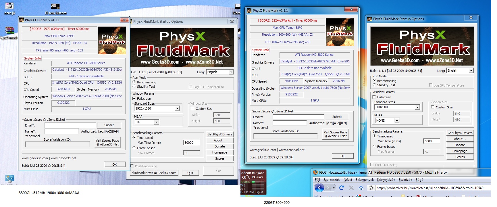The height and width of the screenshot is (207, 497).
Task: Click the PhysX FluidMark banner in the 800x600 options window
Action: (x=422, y=46)
